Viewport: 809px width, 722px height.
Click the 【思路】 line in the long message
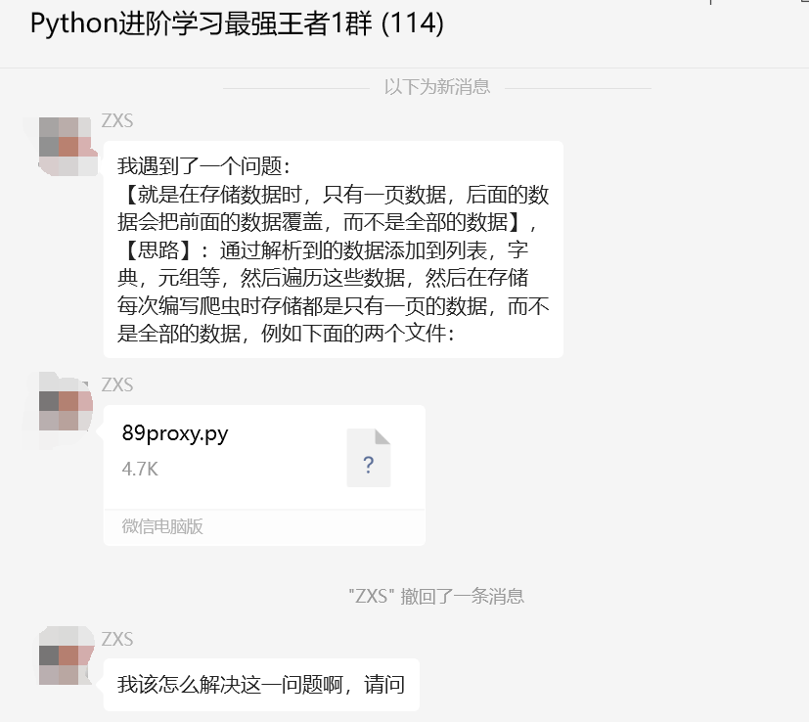[324, 250]
